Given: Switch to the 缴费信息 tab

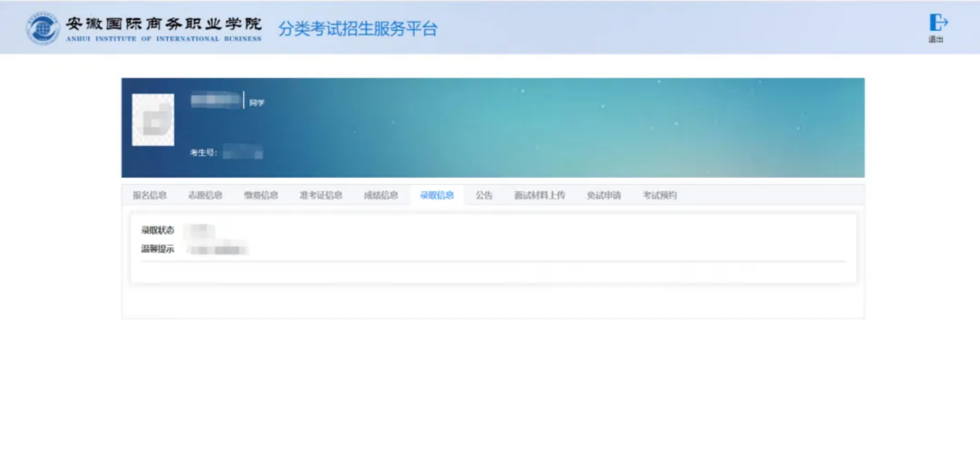Looking at the screenshot, I should tap(261, 195).
